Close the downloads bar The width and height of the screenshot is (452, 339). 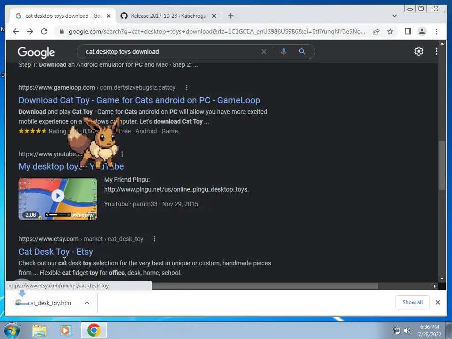tap(438, 302)
